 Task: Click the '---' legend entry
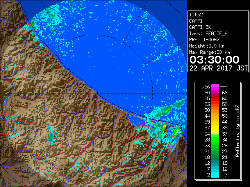pyautogui.click(x=223, y=87)
